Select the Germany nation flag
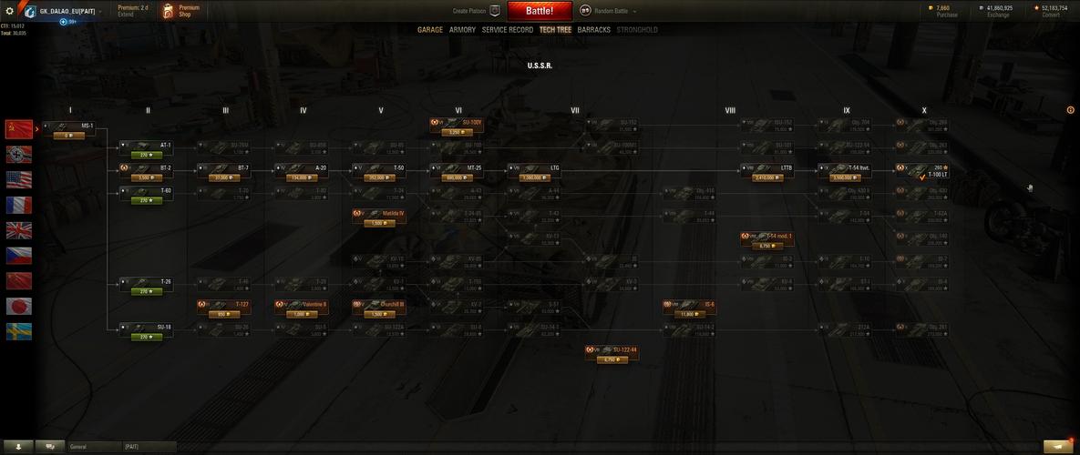The image size is (1080, 455). pos(18,154)
